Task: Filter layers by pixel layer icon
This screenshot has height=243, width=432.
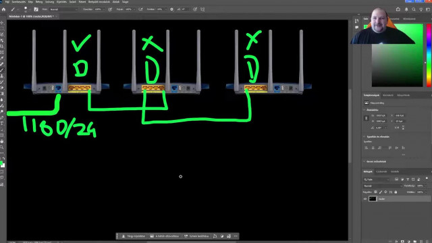Action: 396,180
